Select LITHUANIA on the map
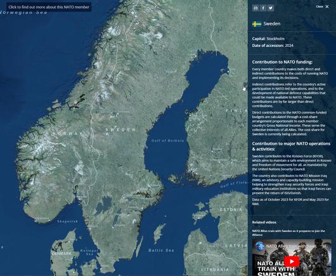336x276 pixels. [215, 270]
